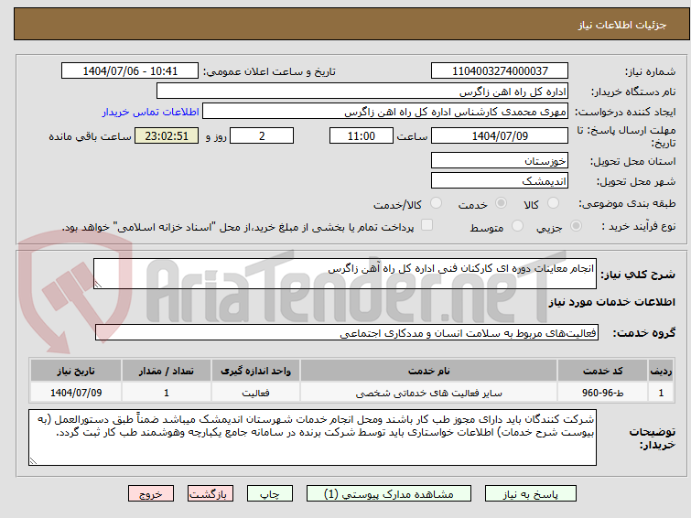The width and height of the screenshot is (691, 518).
Task: Click the quantity cell showing 1
Action: click(167, 393)
